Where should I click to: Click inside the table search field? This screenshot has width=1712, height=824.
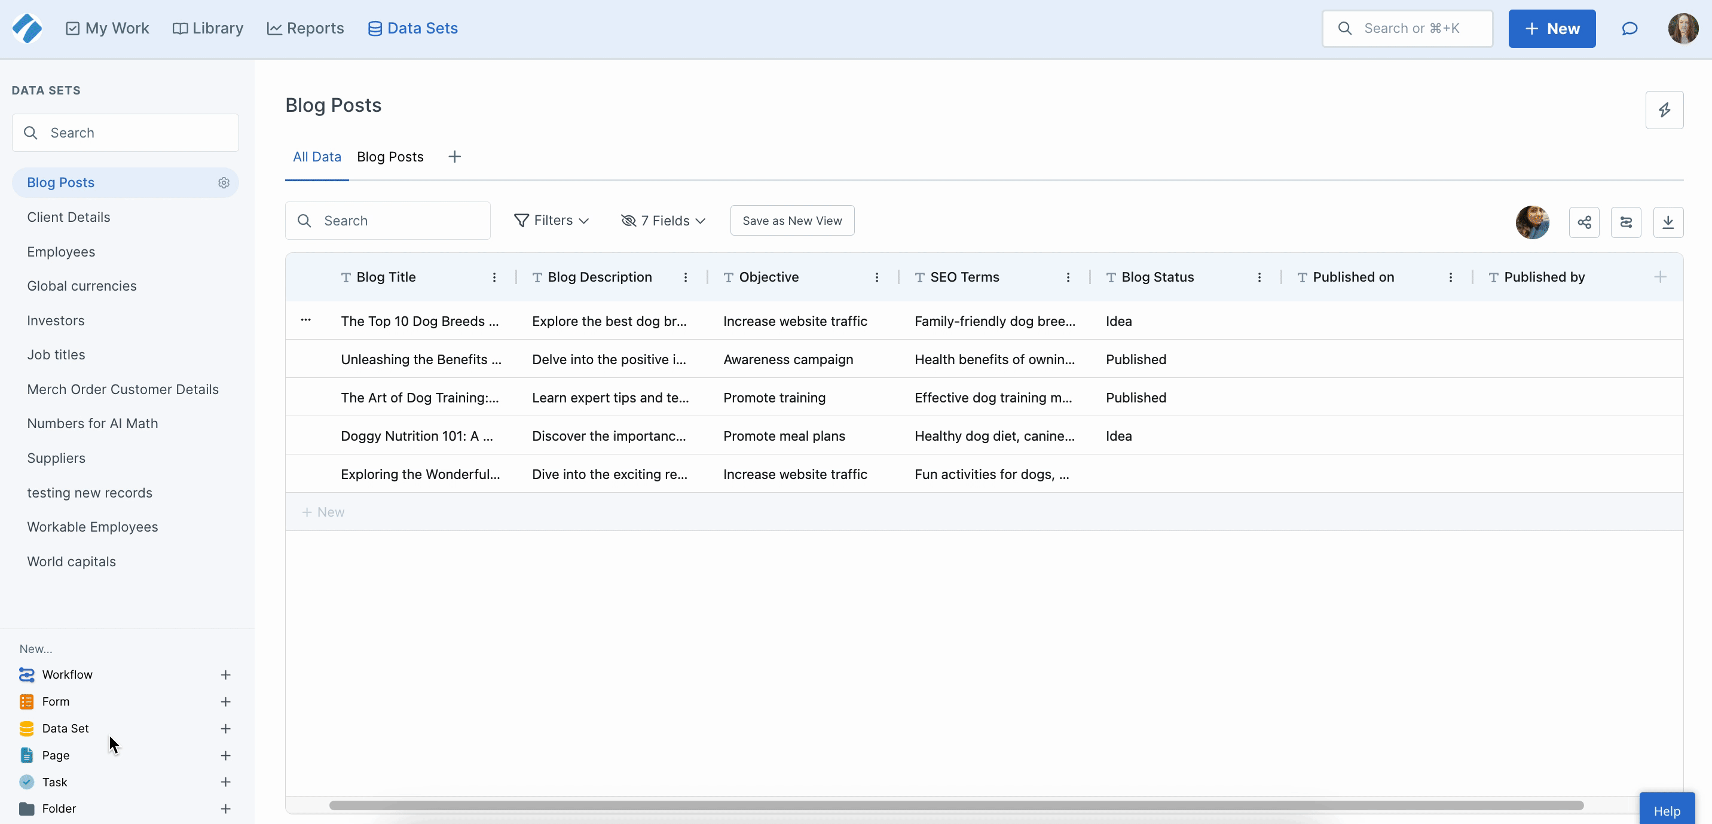click(x=387, y=220)
